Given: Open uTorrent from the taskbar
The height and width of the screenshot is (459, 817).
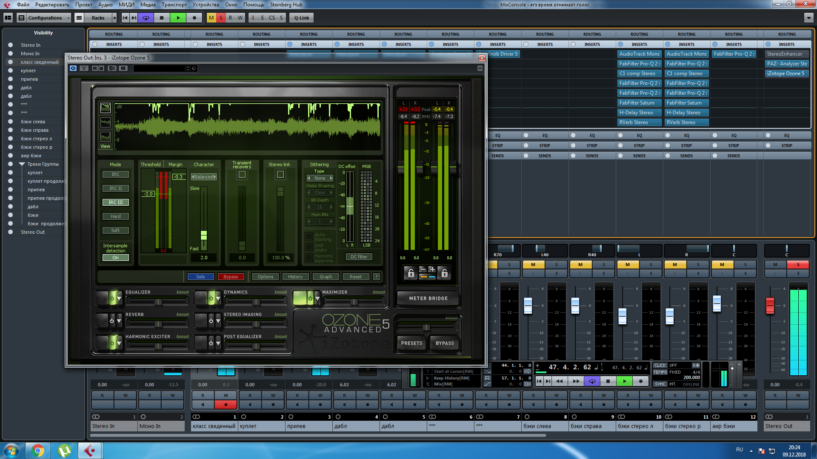Looking at the screenshot, I should pyautogui.click(x=64, y=450).
